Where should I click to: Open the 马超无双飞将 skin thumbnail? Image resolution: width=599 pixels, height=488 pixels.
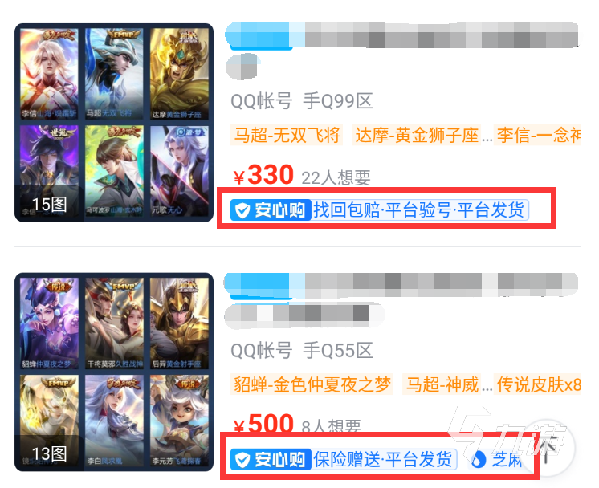point(114,73)
